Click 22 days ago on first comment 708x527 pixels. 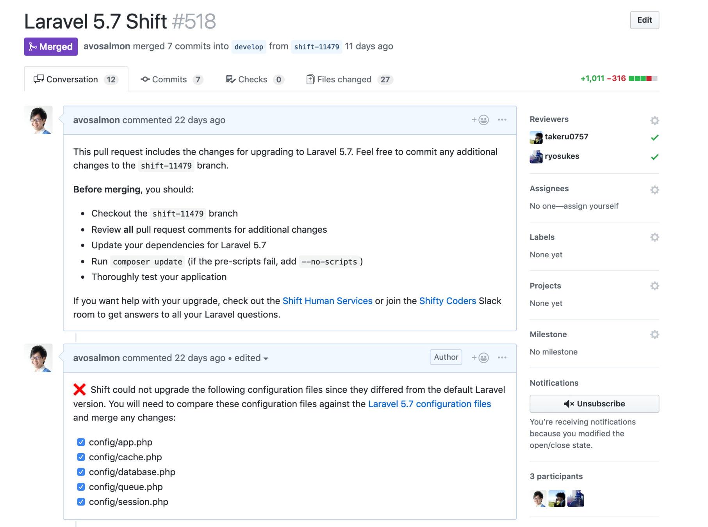[x=200, y=120]
